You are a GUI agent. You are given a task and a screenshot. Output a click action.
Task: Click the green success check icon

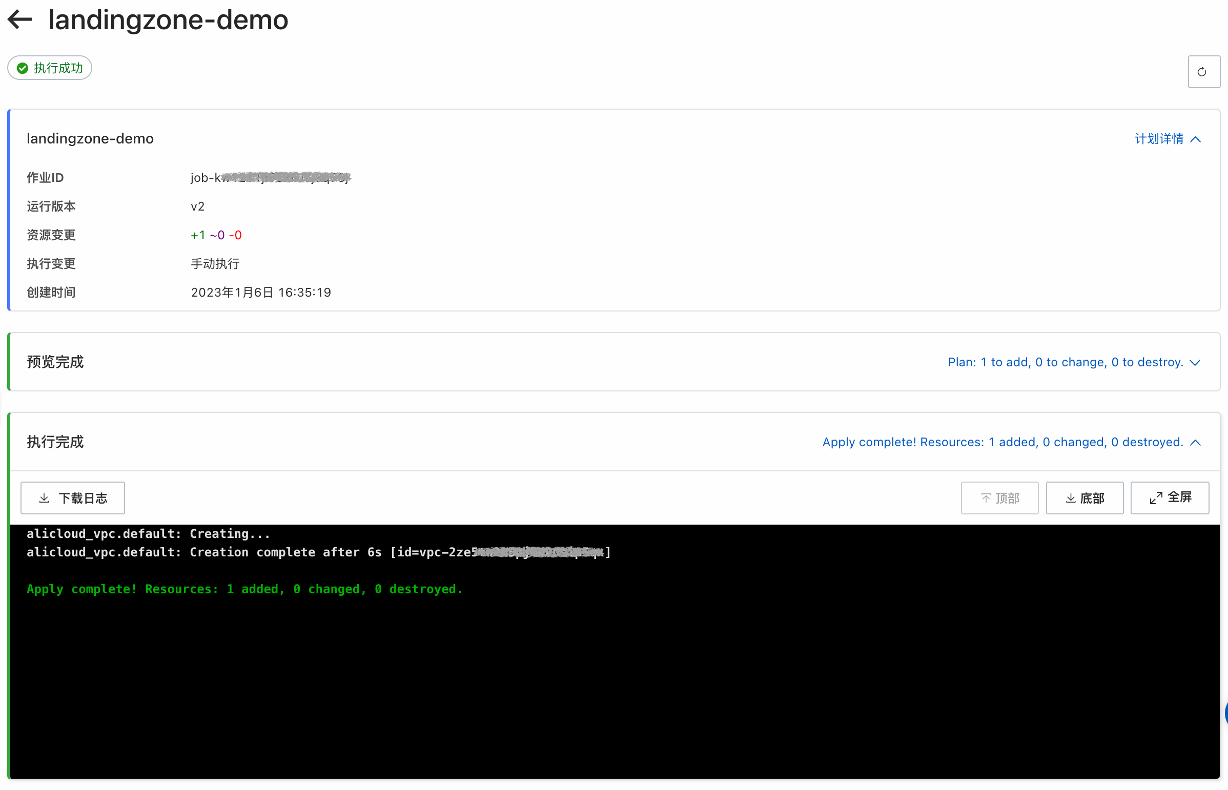[23, 68]
